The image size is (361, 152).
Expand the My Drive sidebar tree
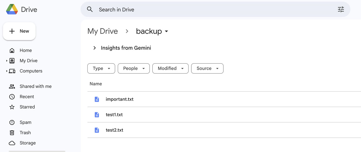pyautogui.click(x=6, y=60)
